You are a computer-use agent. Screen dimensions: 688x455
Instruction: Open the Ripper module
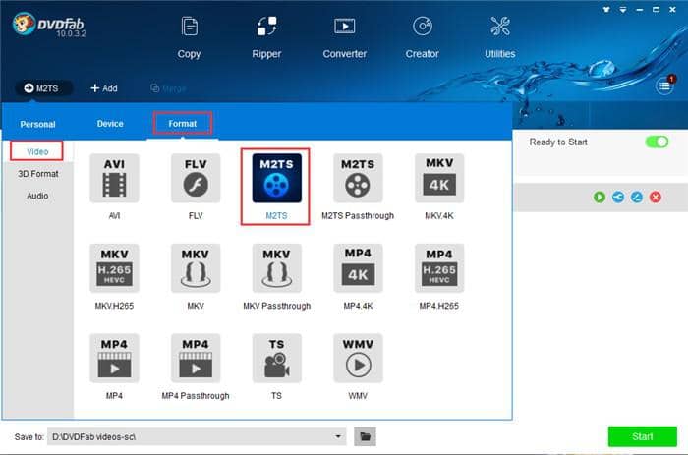click(266, 37)
